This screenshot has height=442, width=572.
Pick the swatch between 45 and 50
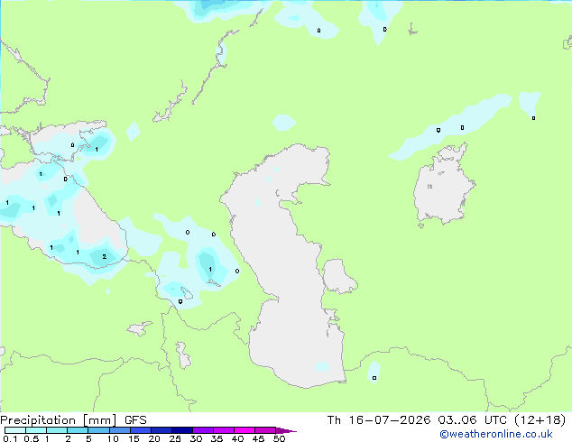point(265,430)
